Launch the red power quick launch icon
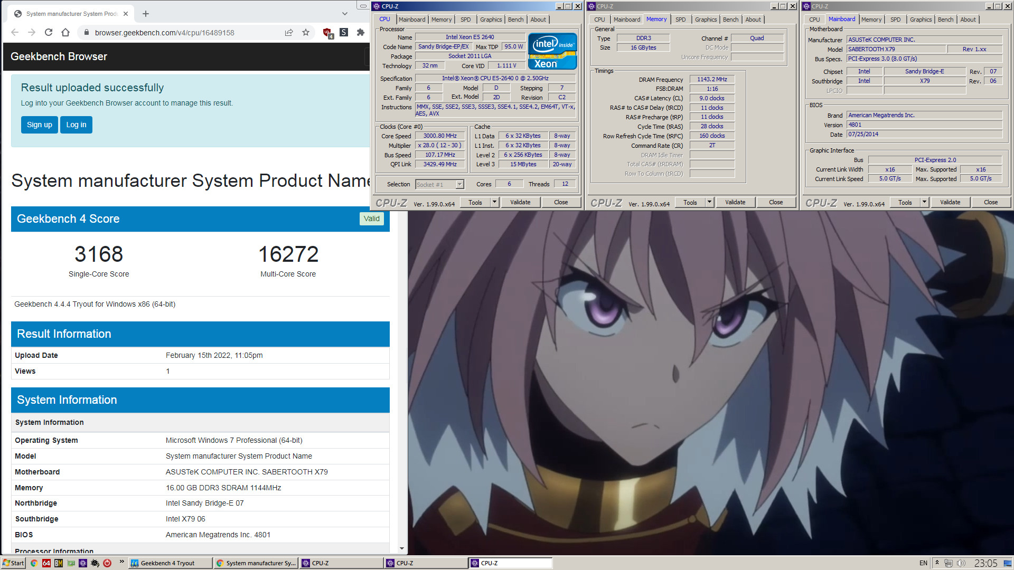The height and width of the screenshot is (570, 1014). [x=107, y=563]
